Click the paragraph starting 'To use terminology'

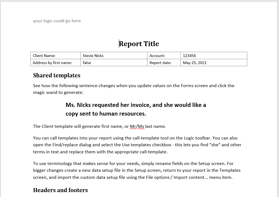click(137, 170)
